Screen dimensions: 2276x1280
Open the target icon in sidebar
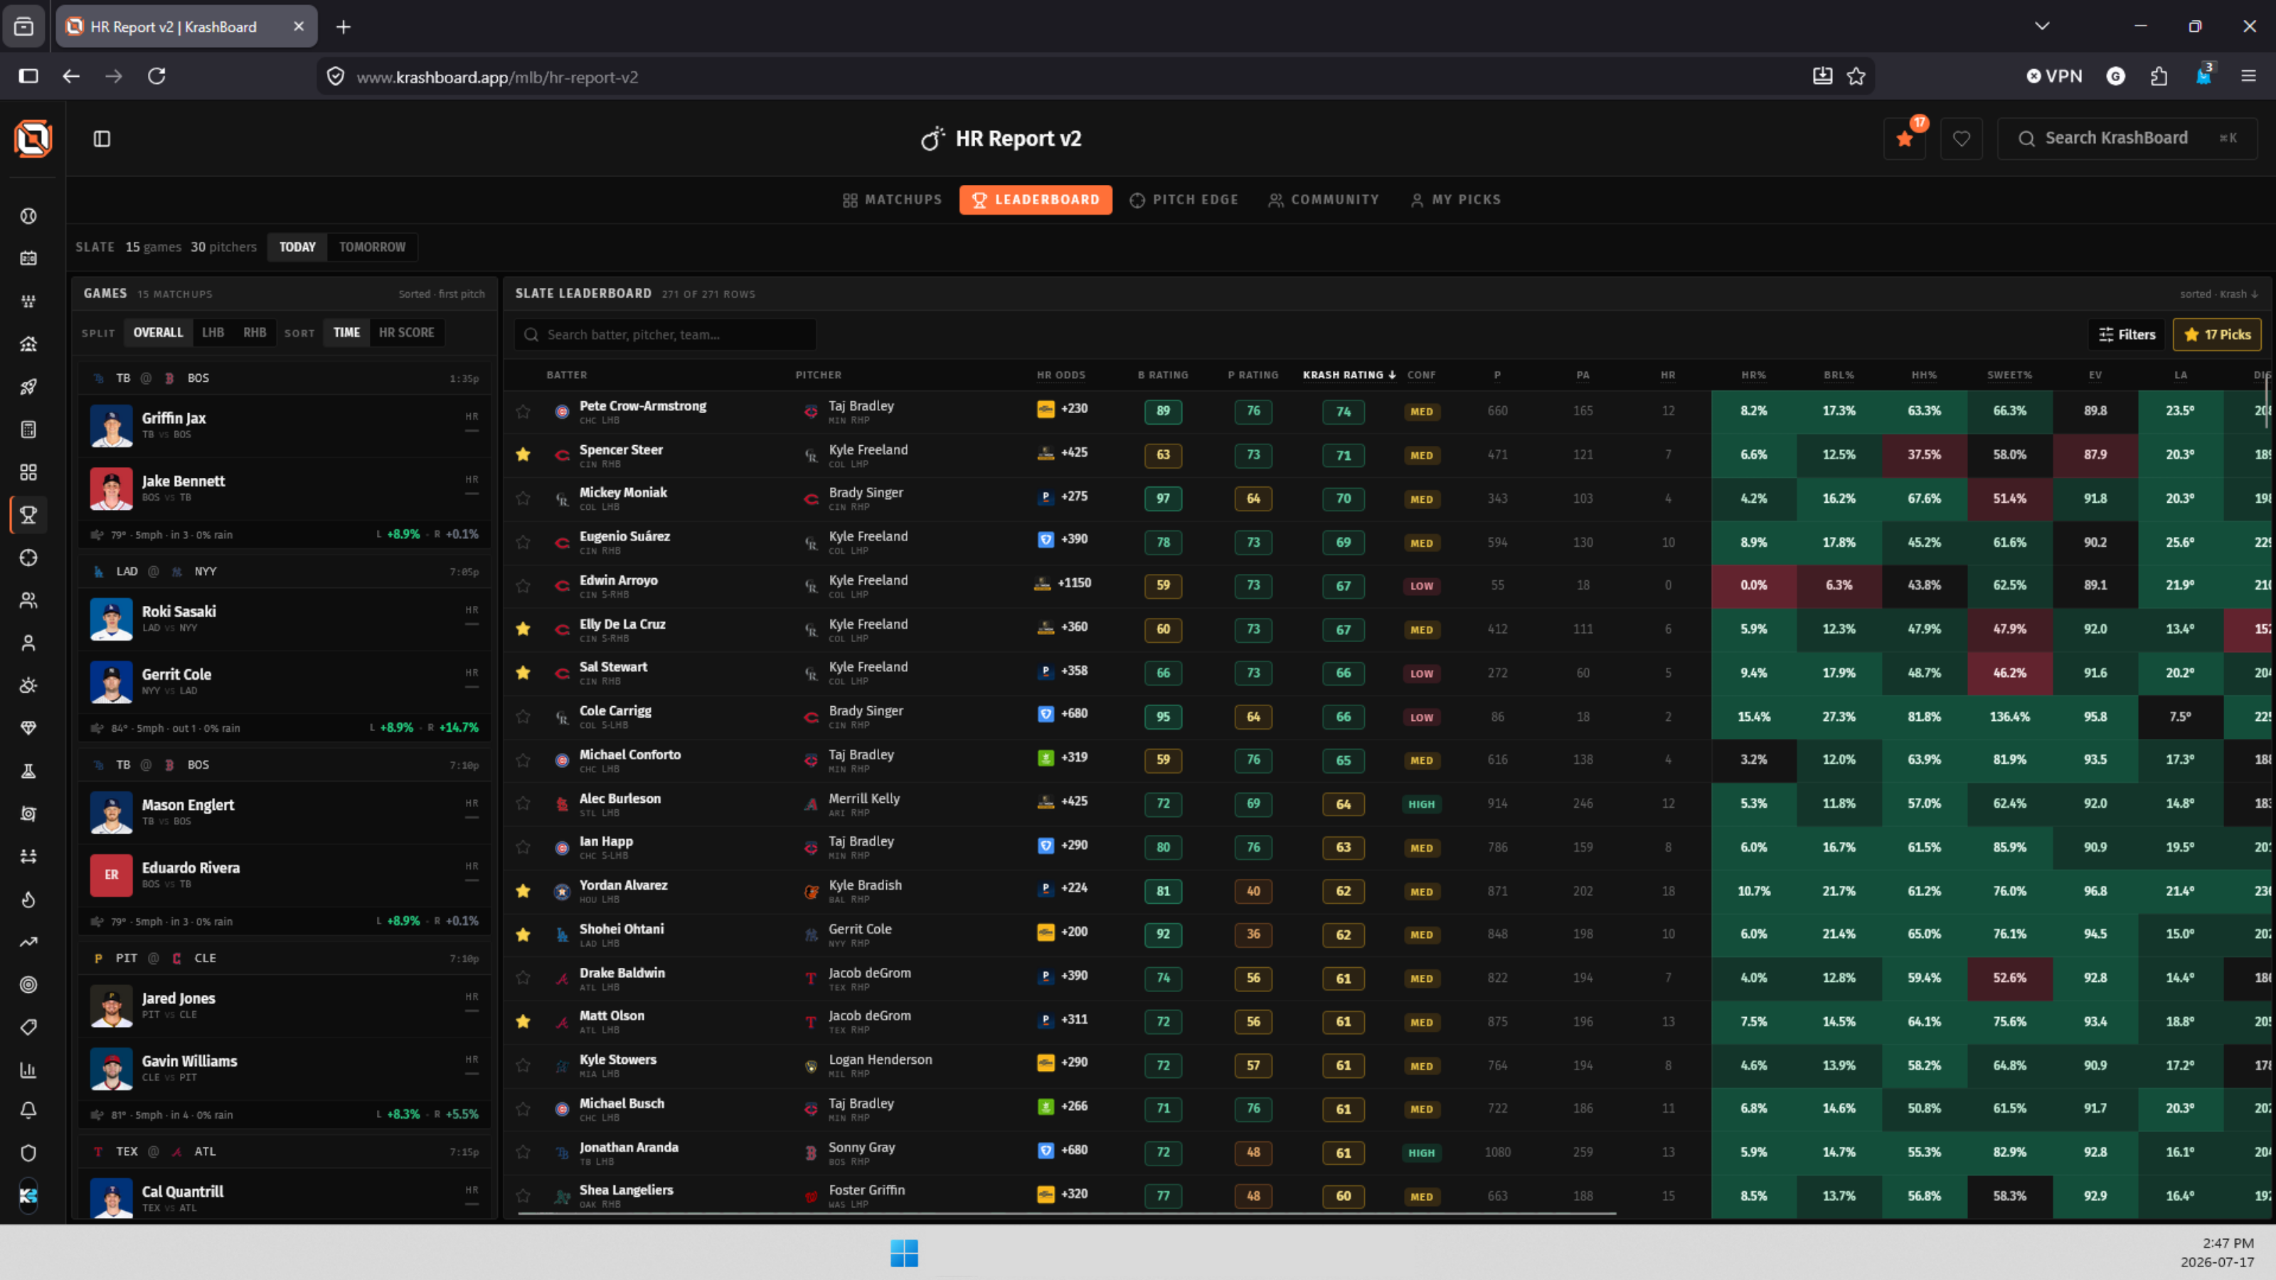[28, 984]
